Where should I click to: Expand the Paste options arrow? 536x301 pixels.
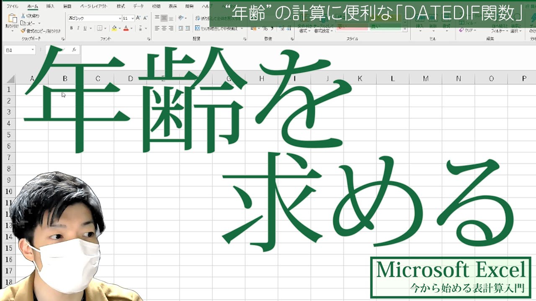[13, 31]
